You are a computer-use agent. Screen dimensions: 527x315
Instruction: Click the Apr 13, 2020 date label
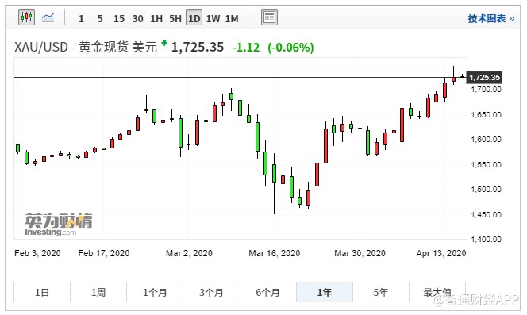tap(441, 253)
